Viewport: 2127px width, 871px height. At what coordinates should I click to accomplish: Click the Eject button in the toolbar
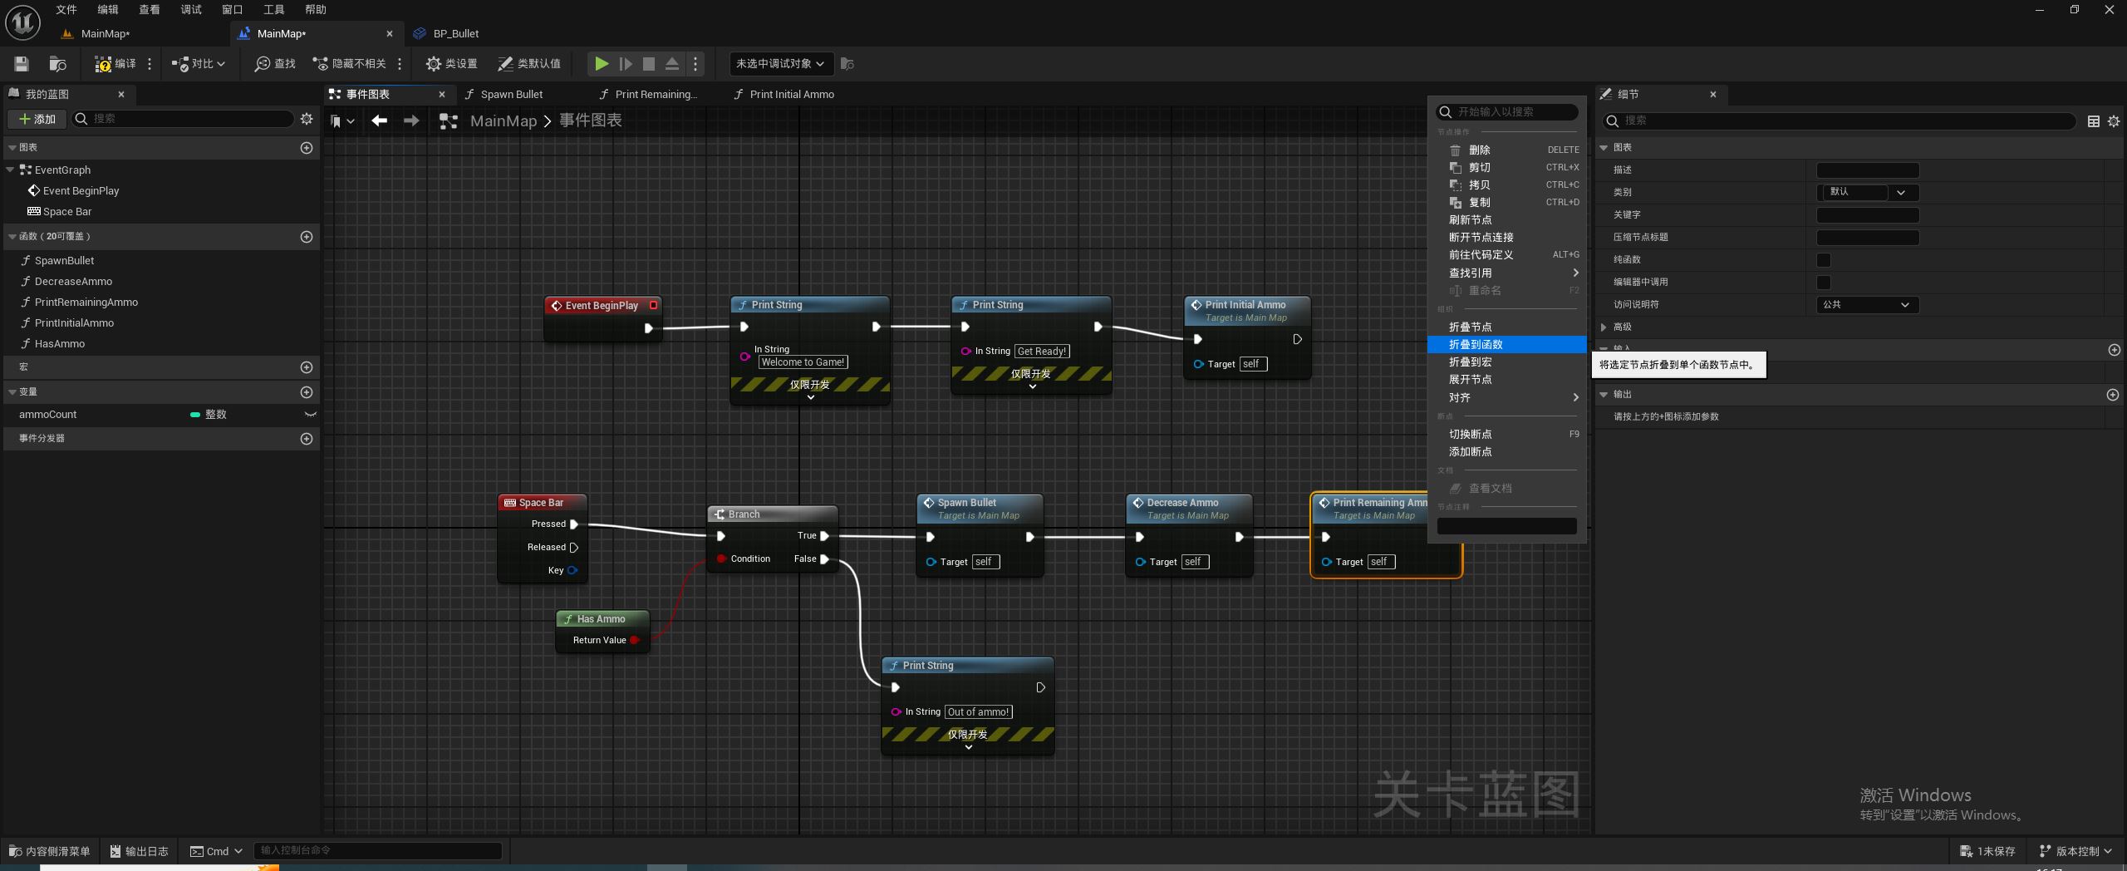(672, 64)
